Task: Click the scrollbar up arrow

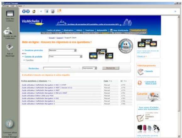Action: point(179,17)
